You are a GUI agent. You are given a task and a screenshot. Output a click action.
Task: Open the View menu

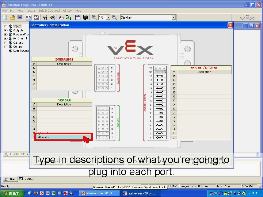click(20, 10)
